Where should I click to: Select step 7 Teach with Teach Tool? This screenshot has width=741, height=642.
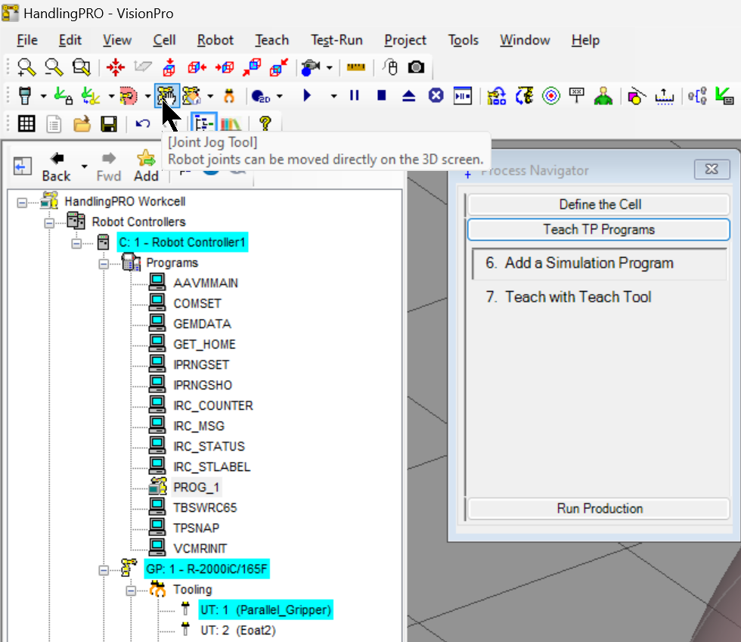coord(568,297)
